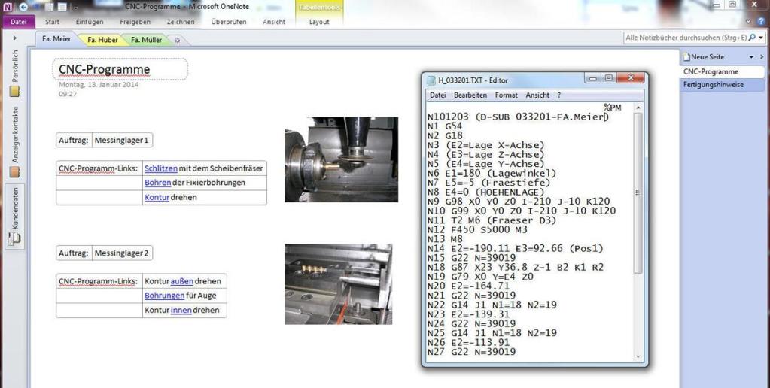Click the line 'N19 G79 X0 Y=E4 Z0'

[480, 277]
